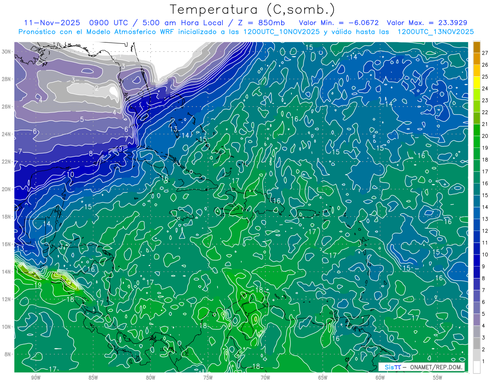Click the map contour label "19" near 13N

(x=38, y=285)
